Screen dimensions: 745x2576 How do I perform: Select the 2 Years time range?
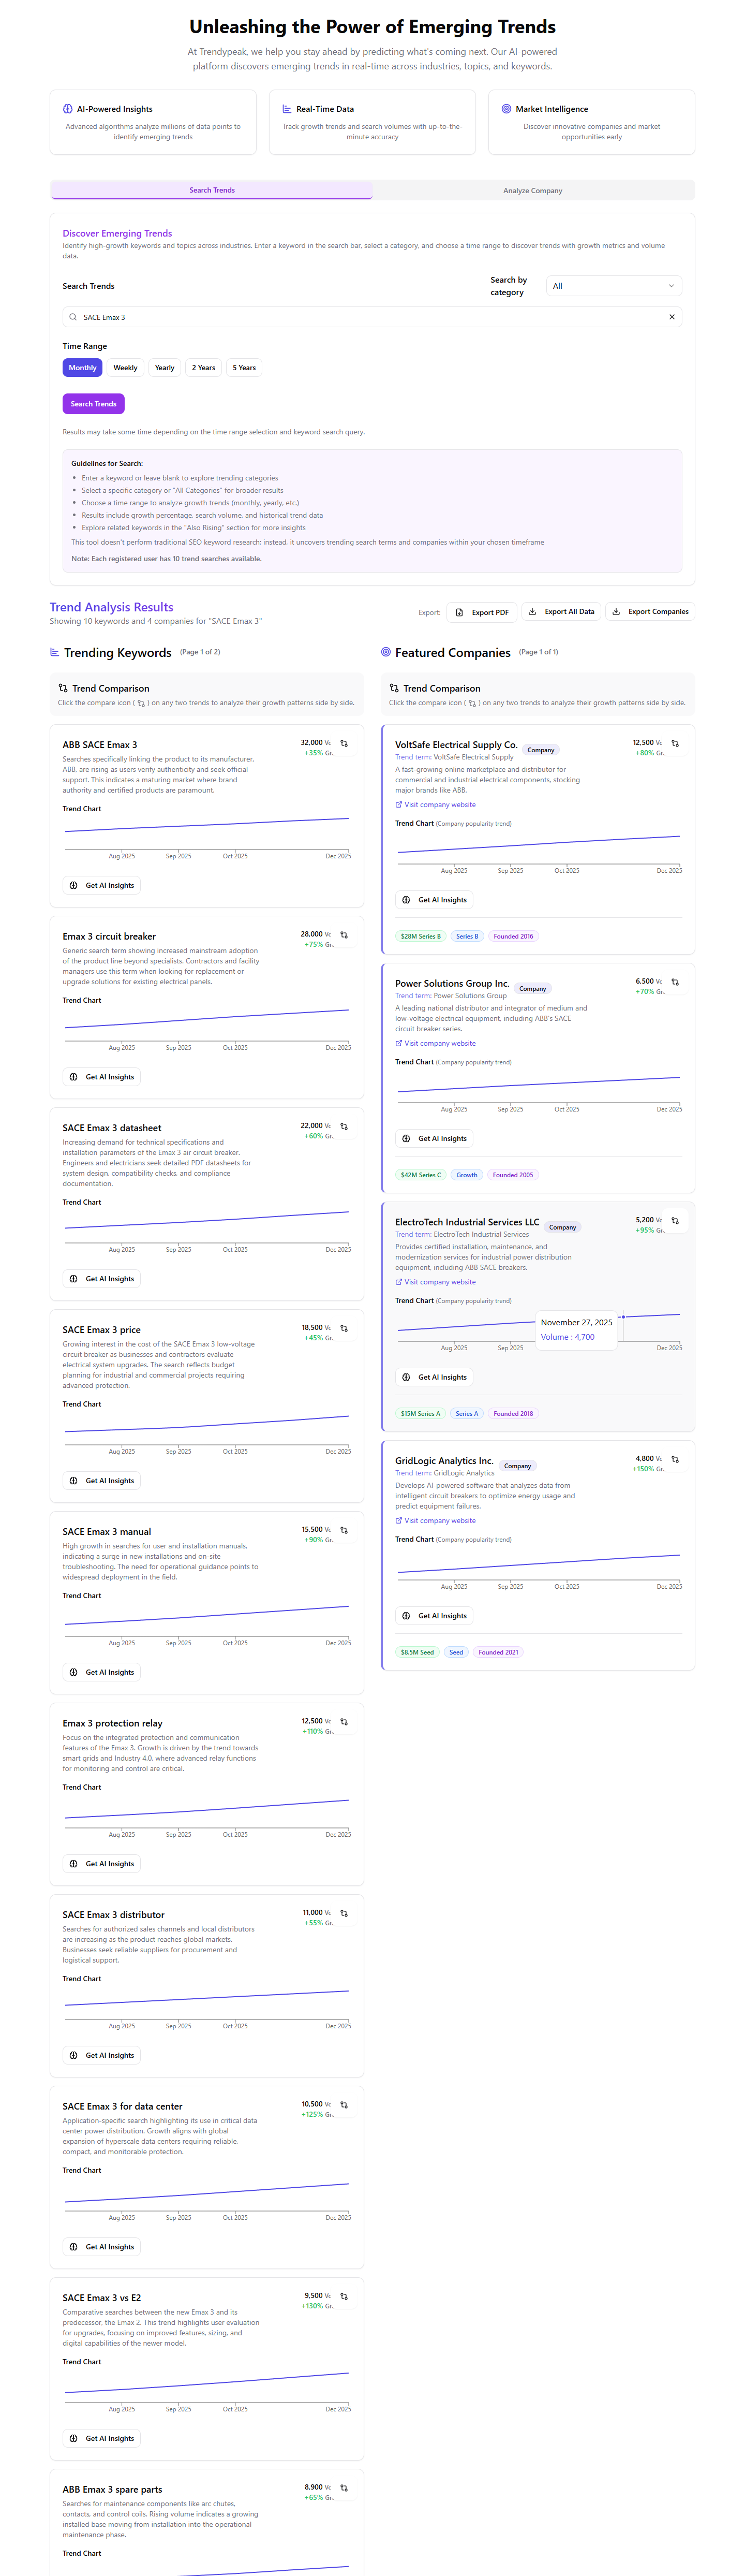point(203,368)
